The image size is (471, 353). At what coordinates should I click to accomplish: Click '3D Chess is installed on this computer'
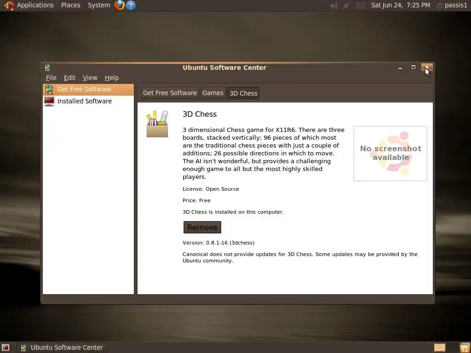pyautogui.click(x=233, y=212)
